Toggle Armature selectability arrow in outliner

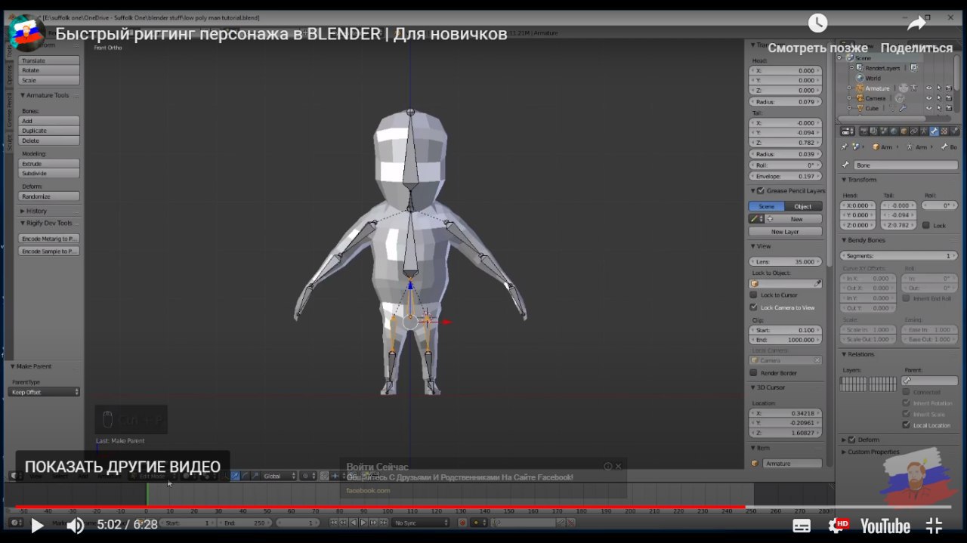(x=938, y=88)
